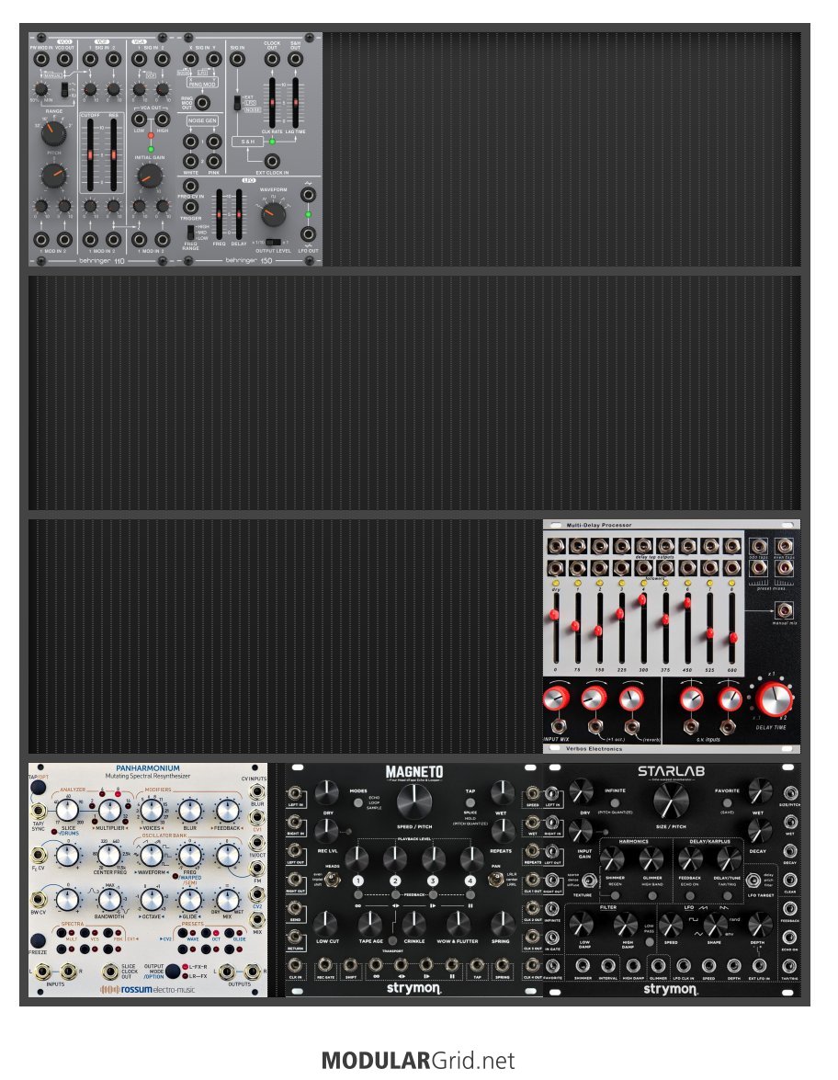Click the DELAY TIME knob on Multi-Delay Processor
This screenshot has width=838, height=1080.
[x=774, y=699]
